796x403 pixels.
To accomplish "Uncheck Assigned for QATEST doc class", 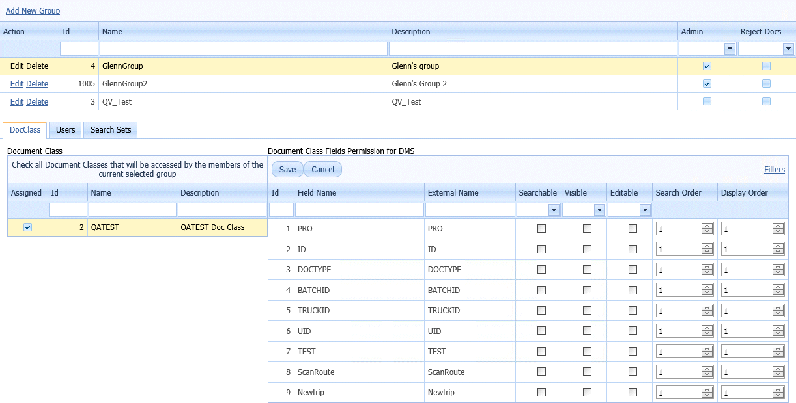I will click(27, 227).
